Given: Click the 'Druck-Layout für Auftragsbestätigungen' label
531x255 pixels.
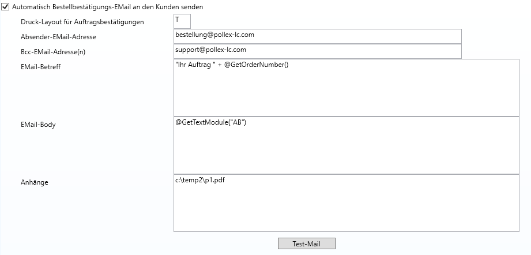Looking at the screenshot, I should point(82,22).
